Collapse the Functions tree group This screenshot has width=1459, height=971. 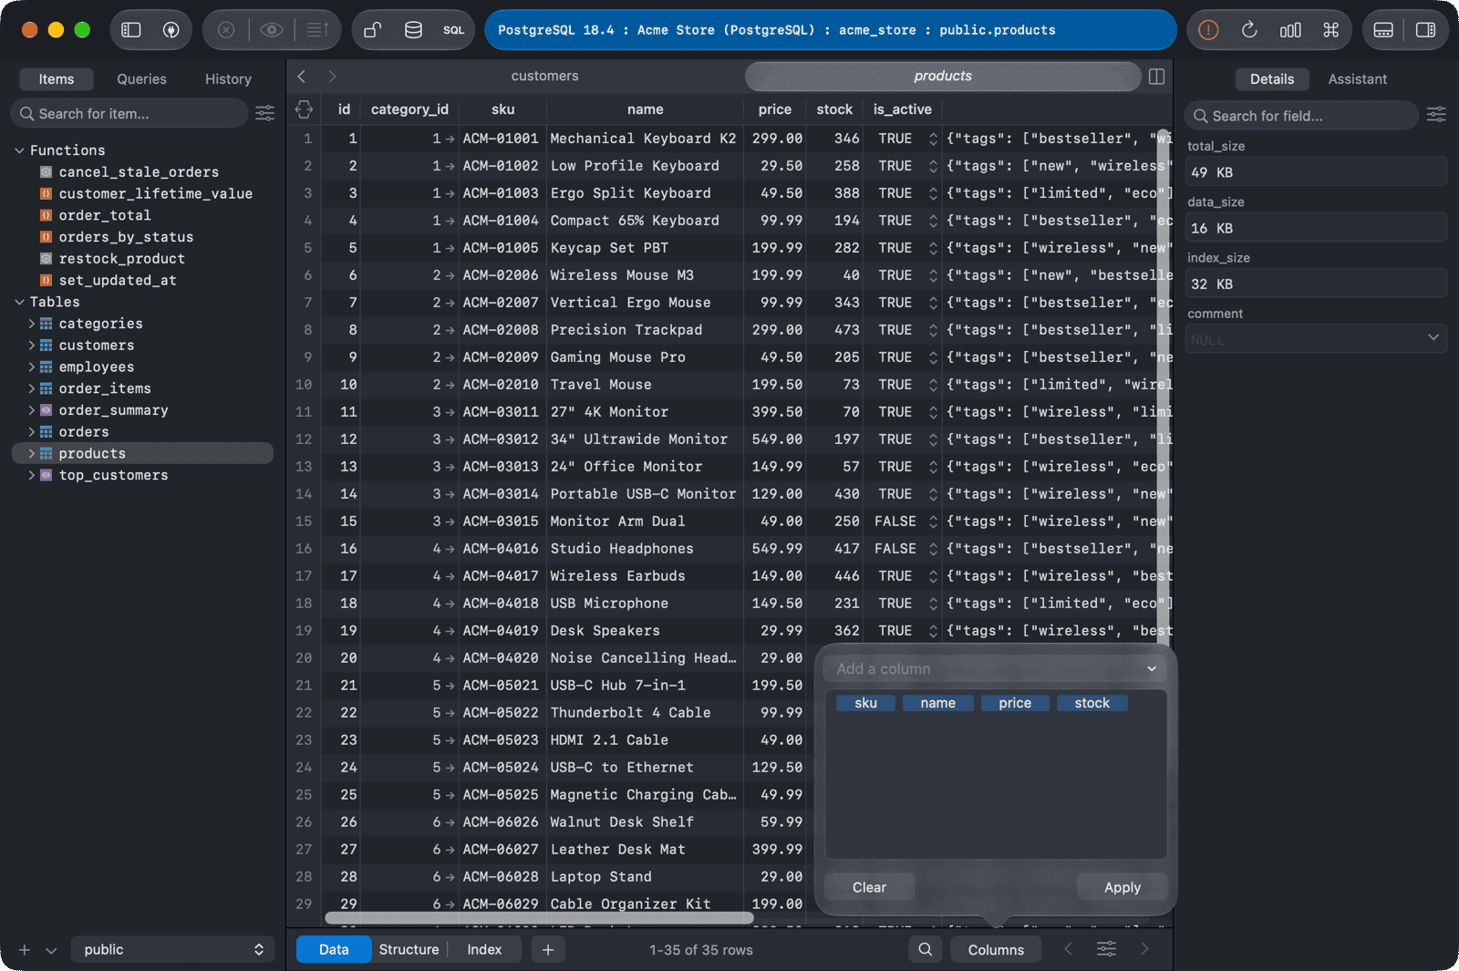pyautogui.click(x=19, y=150)
